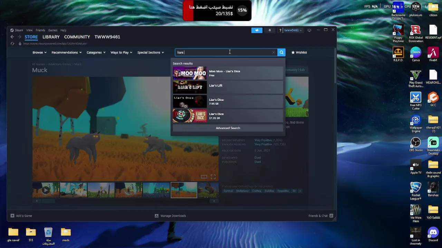The width and height of the screenshot is (442, 248).
Task: Open Manage Downloads
Action: click(170, 216)
